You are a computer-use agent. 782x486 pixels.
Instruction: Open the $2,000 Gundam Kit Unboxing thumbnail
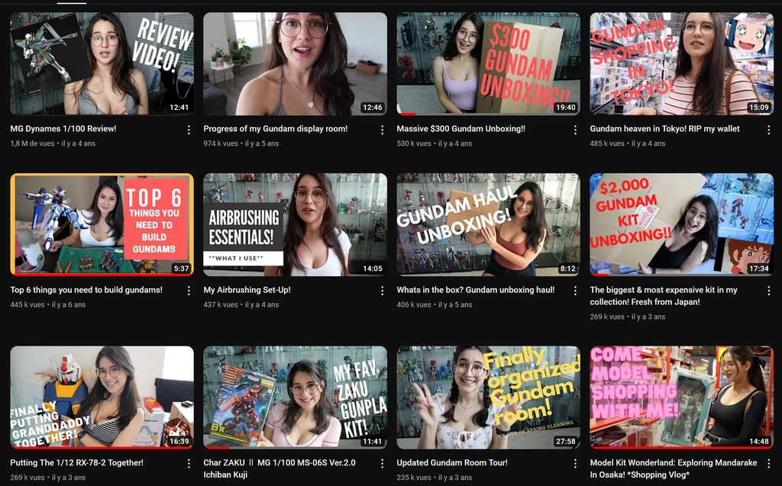681,224
